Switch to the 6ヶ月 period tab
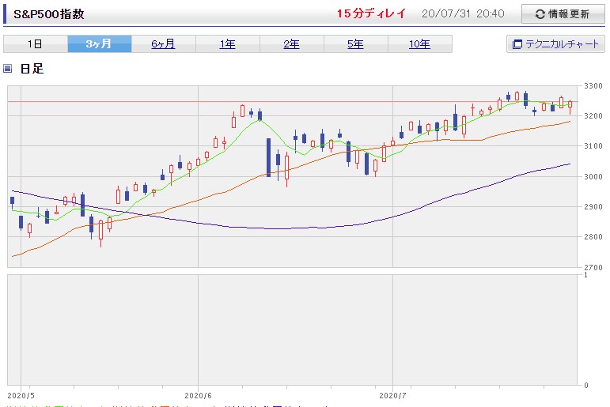Image resolution: width=610 pixels, height=407 pixels. tap(164, 44)
